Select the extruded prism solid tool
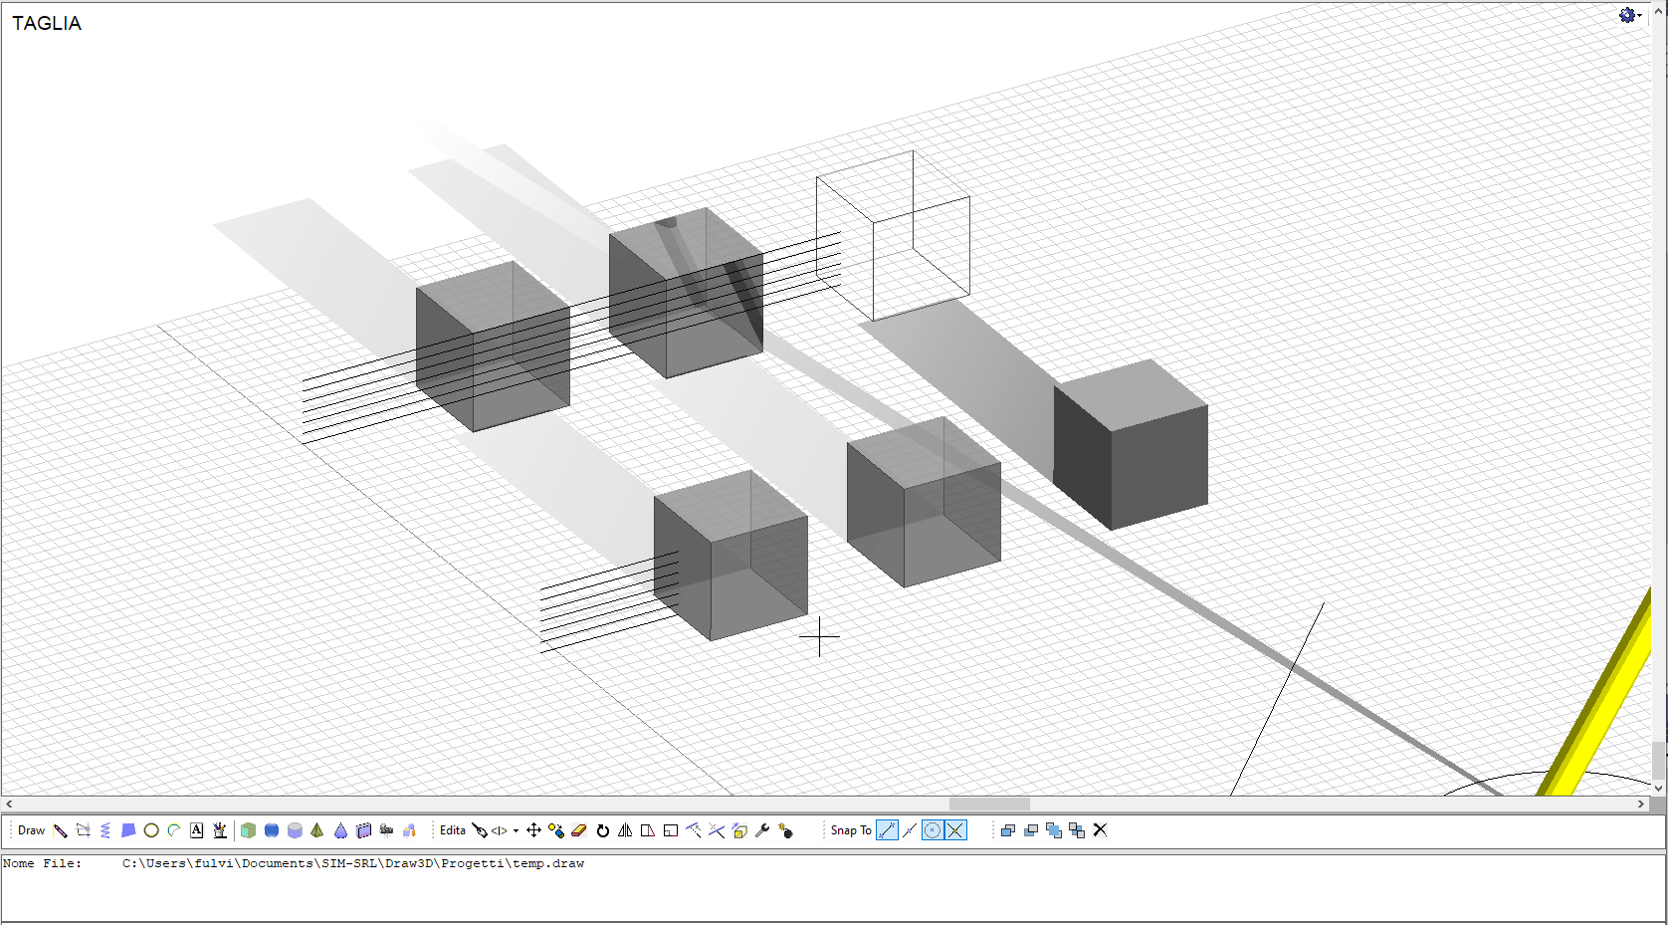 coord(364,830)
